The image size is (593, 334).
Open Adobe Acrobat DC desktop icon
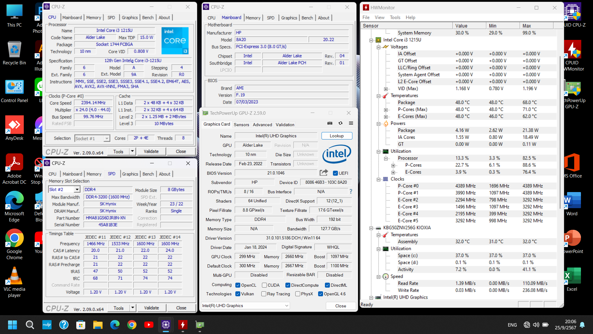(14, 169)
